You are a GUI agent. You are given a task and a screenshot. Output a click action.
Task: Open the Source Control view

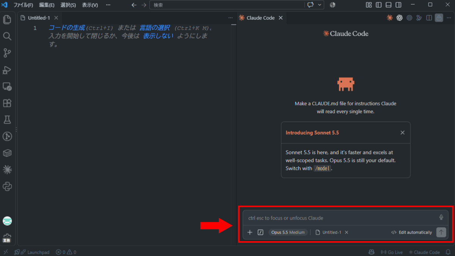click(x=7, y=53)
